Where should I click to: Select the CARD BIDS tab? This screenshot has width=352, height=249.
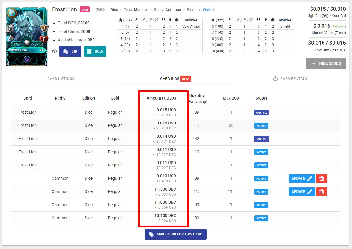pyautogui.click(x=175, y=78)
